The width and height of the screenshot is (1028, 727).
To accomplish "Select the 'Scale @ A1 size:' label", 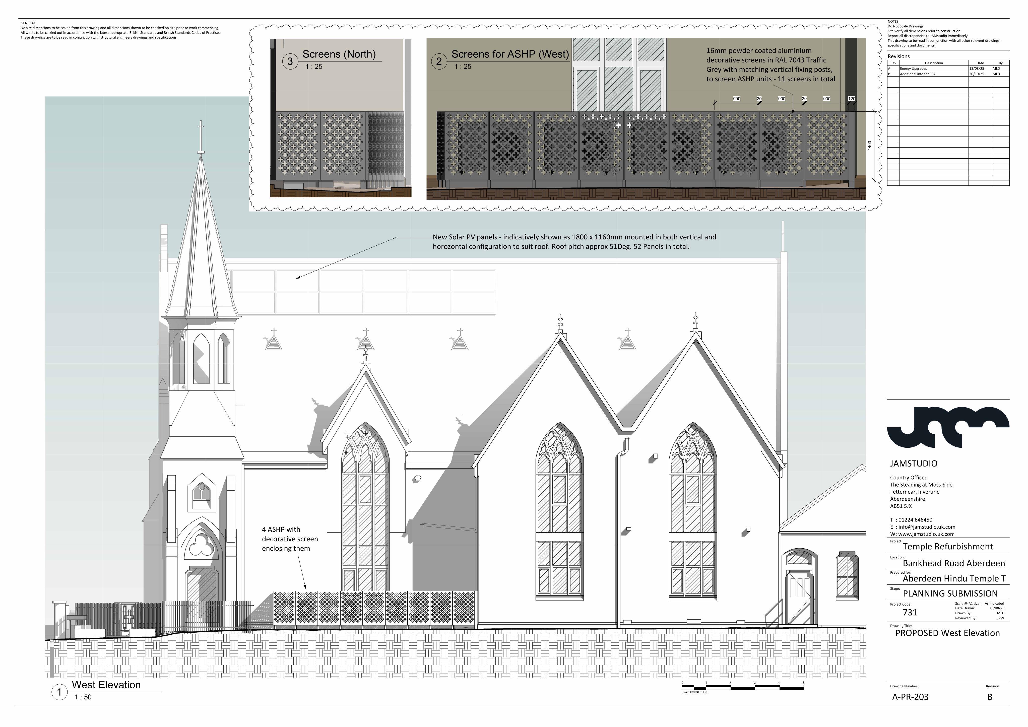I will 968,604.
